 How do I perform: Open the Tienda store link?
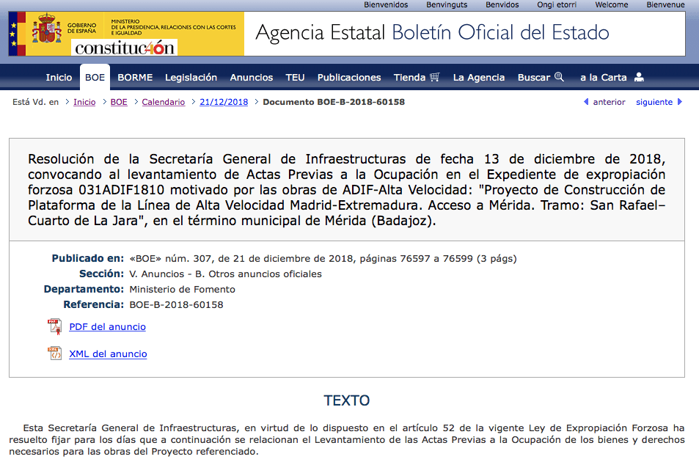coord(410,77)
